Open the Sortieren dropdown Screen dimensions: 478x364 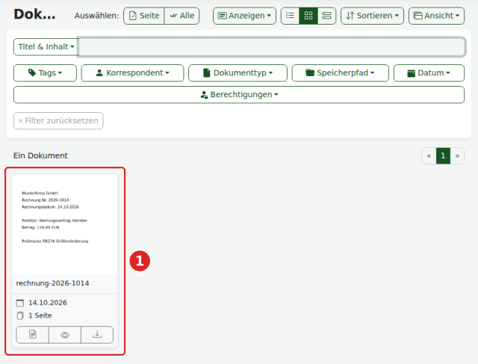pyautogui.click(x=372, y=16)
